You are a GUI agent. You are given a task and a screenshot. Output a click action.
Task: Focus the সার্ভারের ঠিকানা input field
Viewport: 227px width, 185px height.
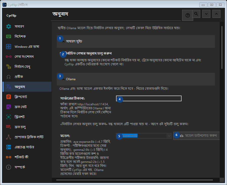(149, 99)
